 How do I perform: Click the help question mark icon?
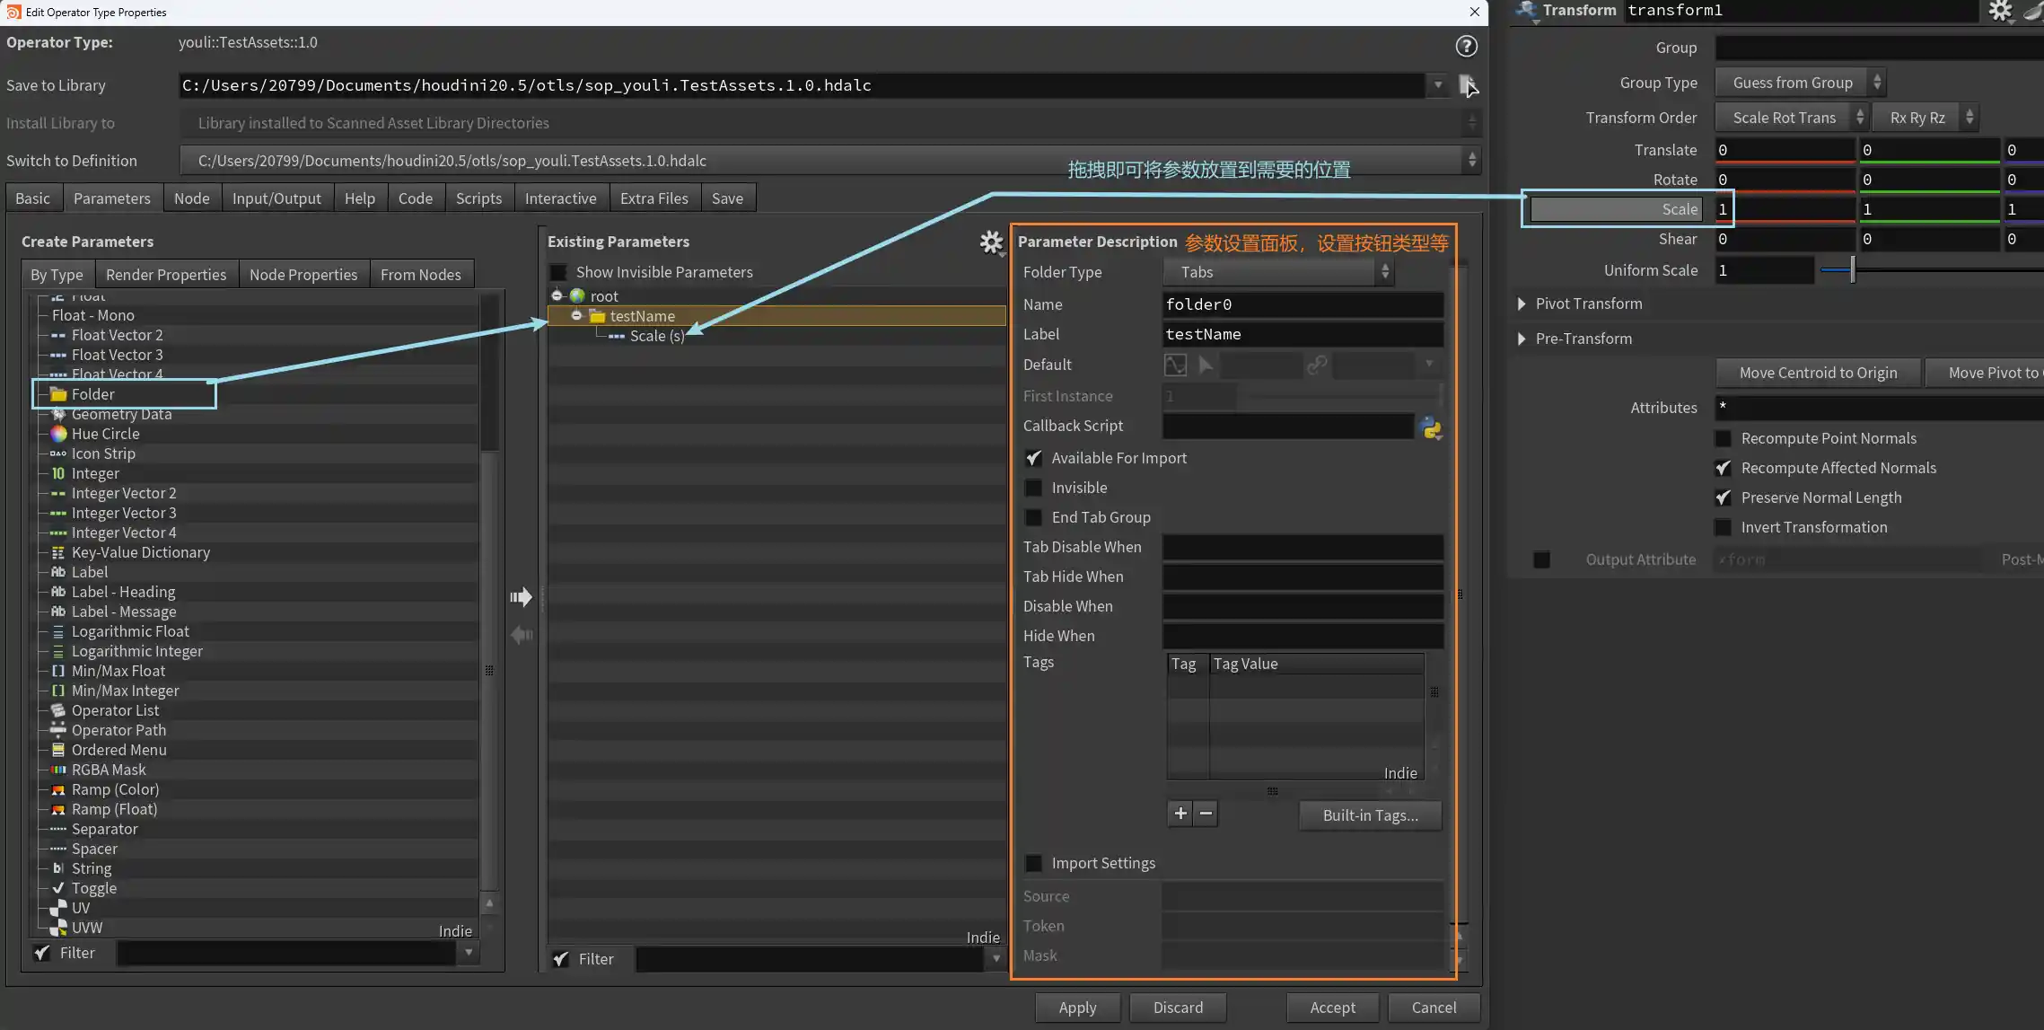click(x=1465, y=46)
